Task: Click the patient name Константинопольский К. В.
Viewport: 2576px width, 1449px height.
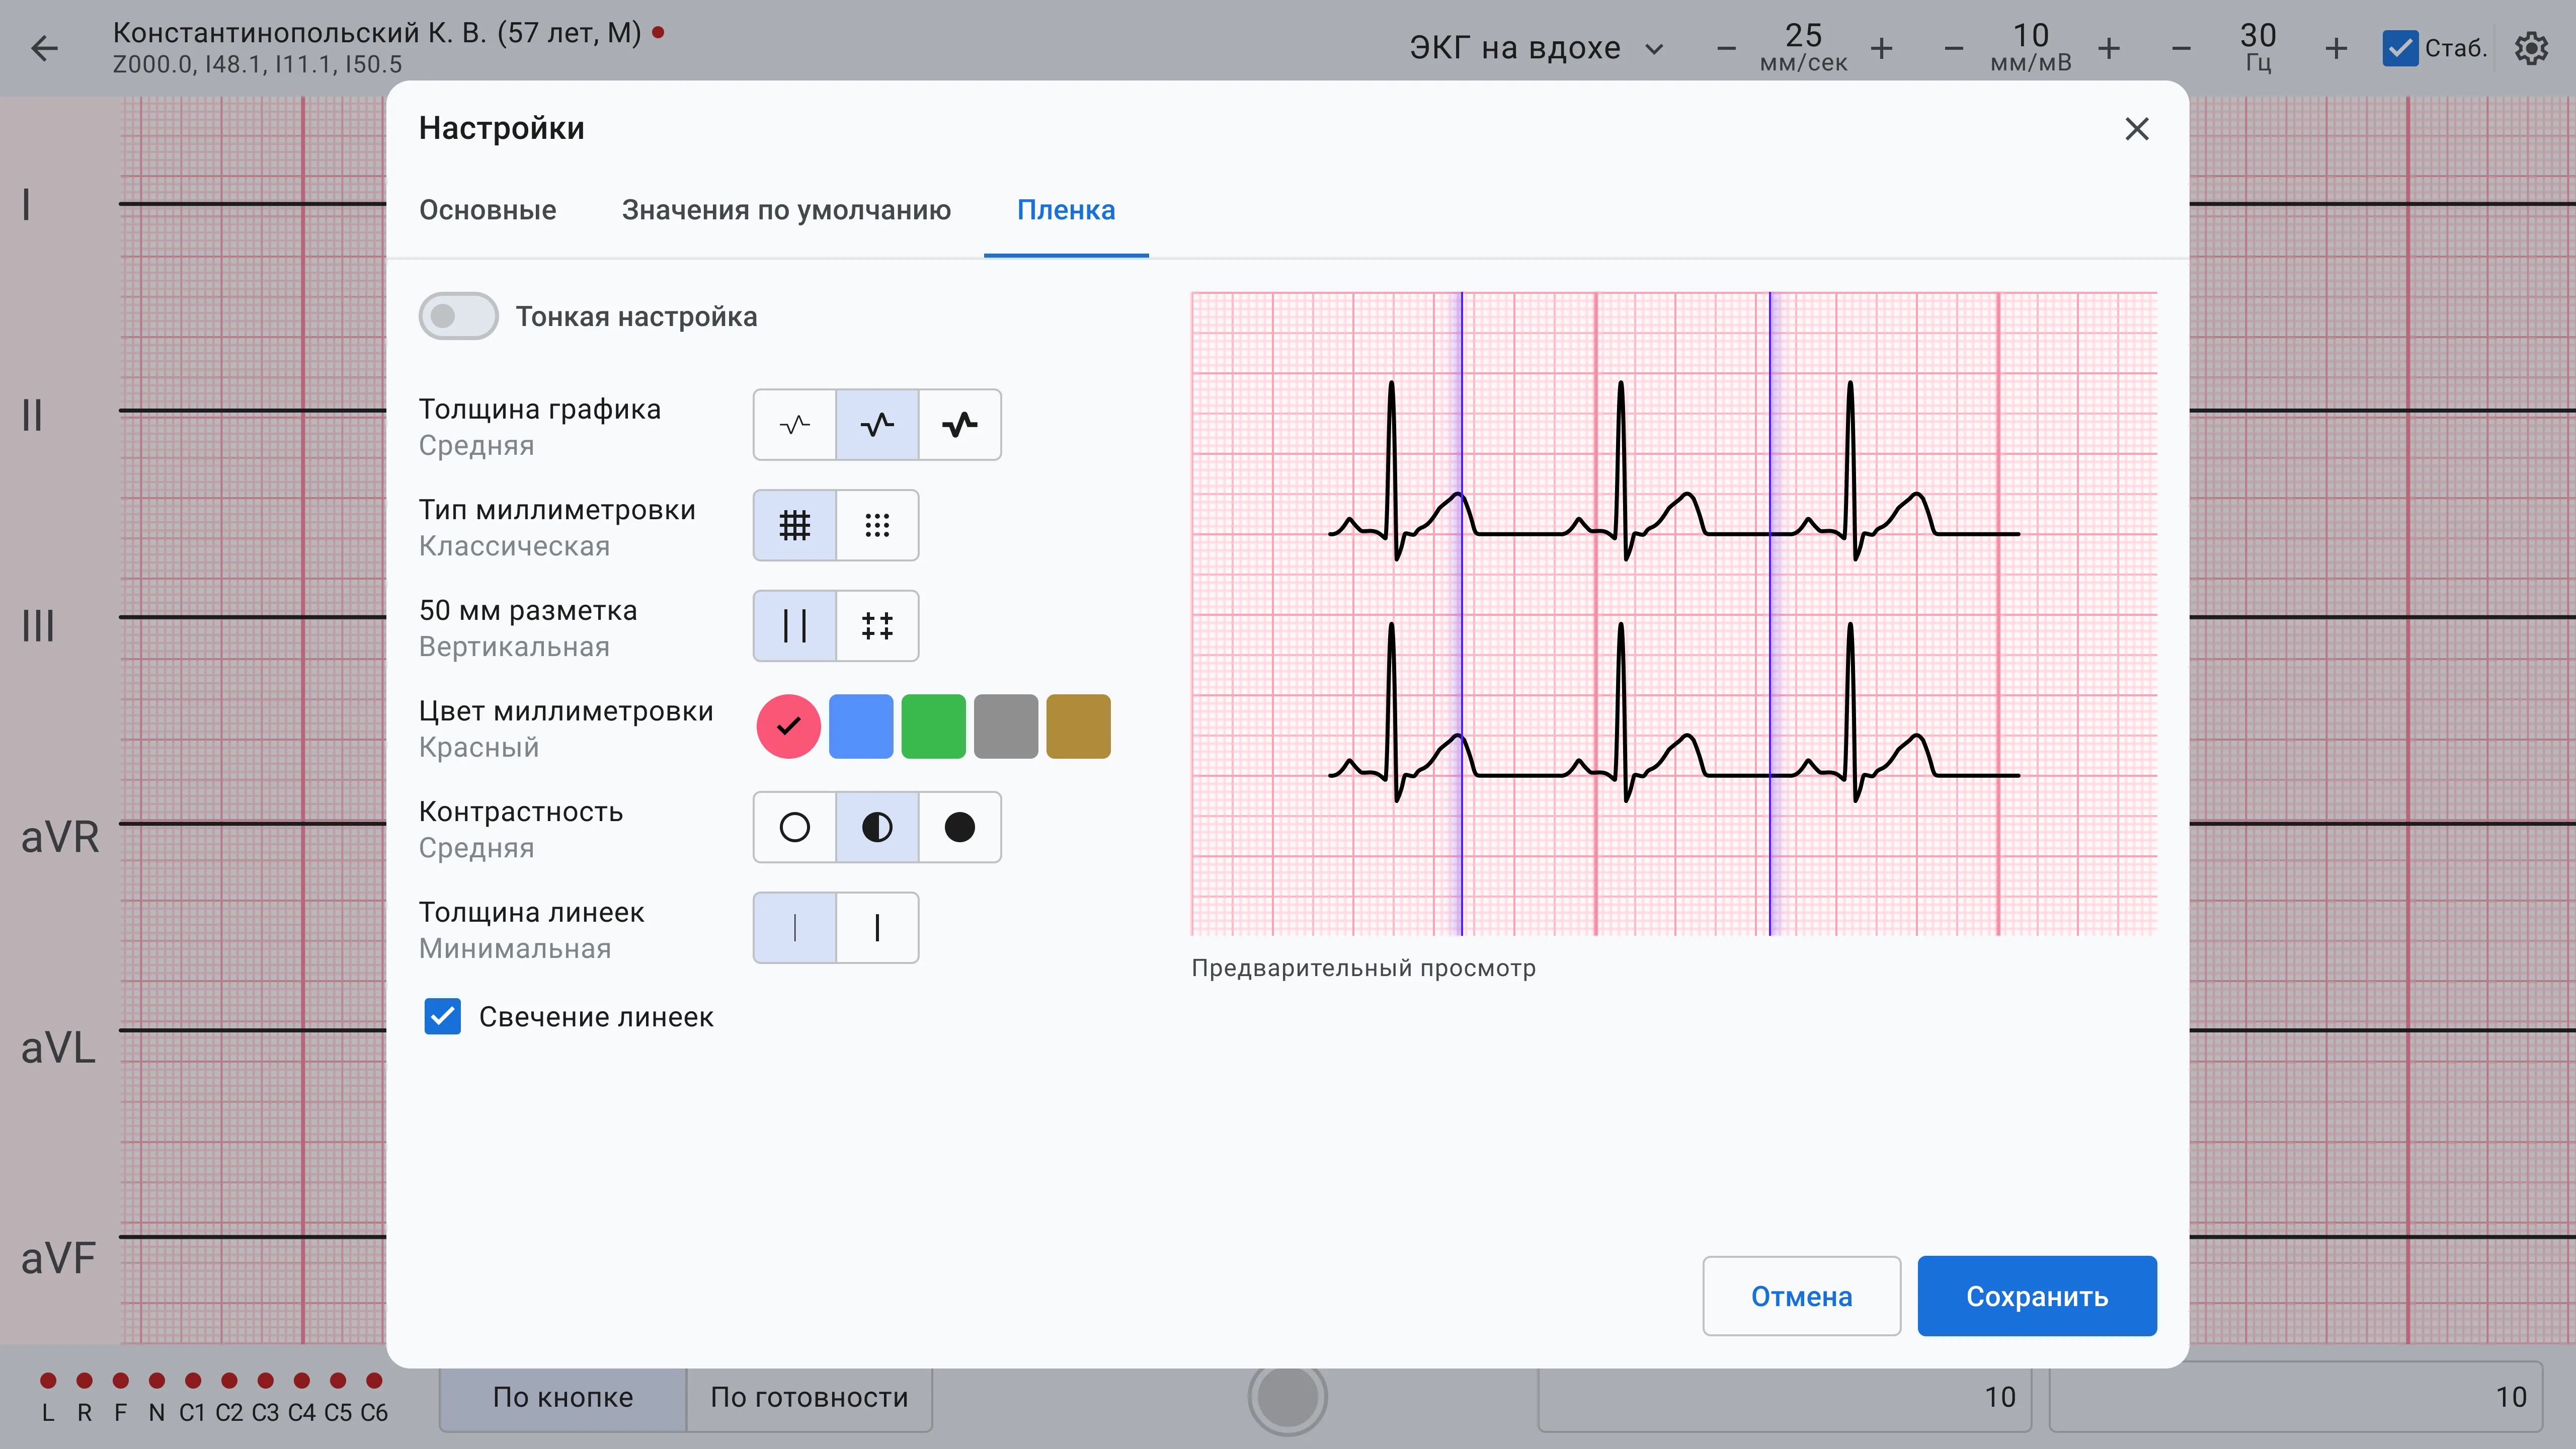Action: (377, 32)
